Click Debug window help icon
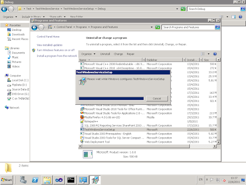Screen dimensions: 246x185 [240, 17]
